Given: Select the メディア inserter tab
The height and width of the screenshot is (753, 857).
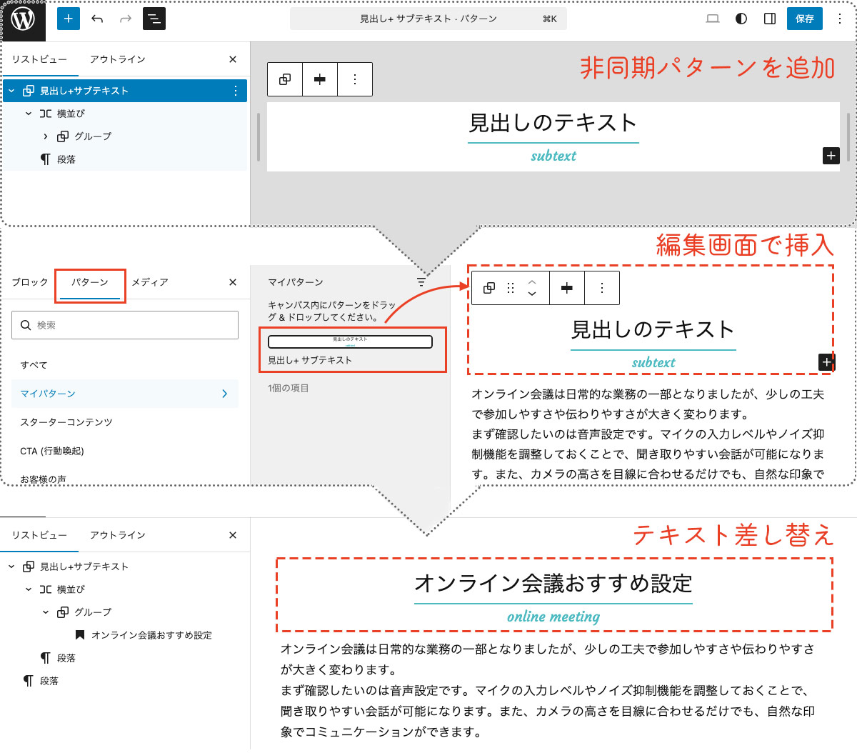Looking at the screenshot, I should [x=150, y=282].
